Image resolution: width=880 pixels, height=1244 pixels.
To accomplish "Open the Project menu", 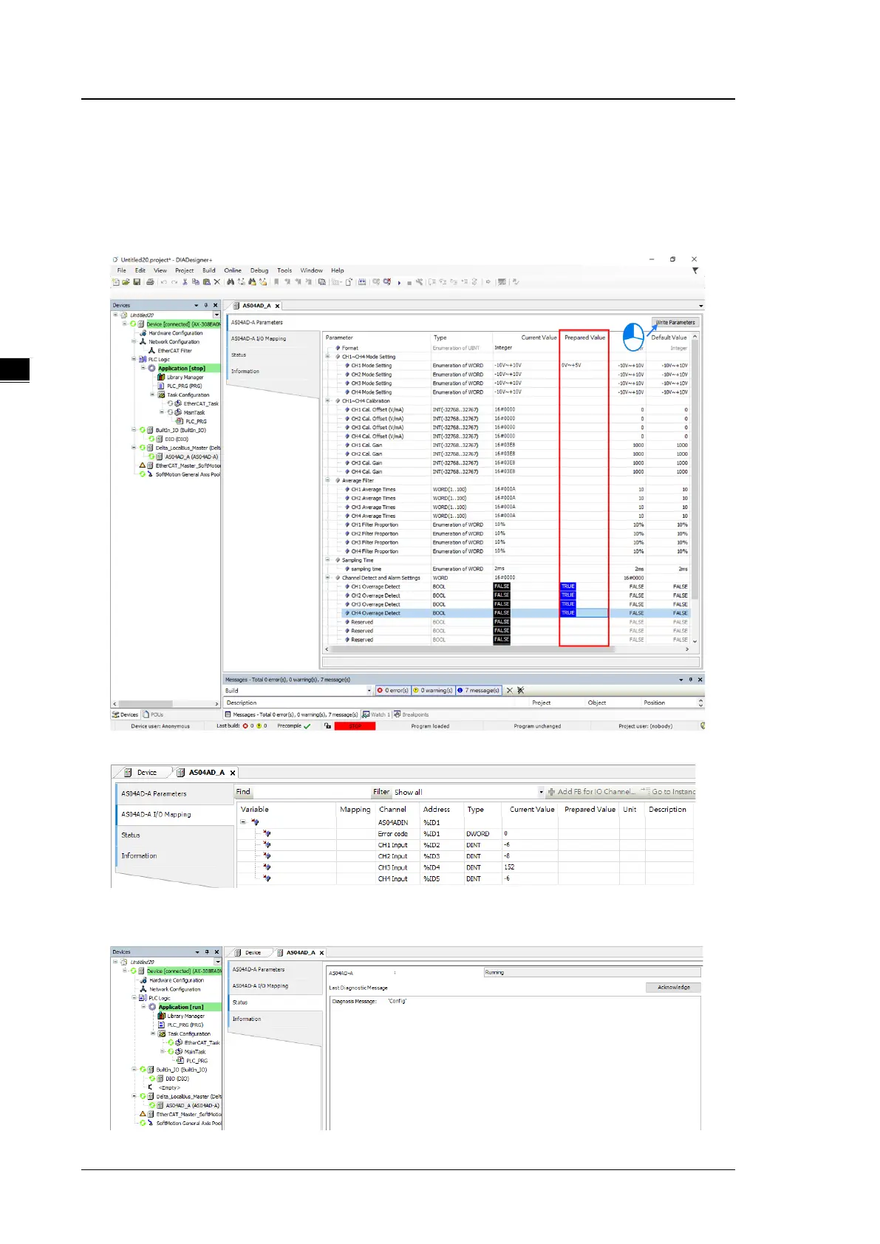I will 185,270.
